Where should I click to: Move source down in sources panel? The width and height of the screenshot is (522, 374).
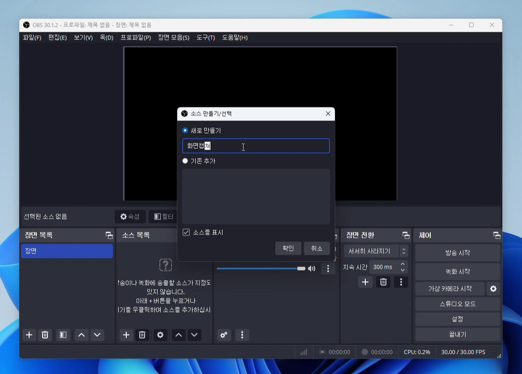194,335
